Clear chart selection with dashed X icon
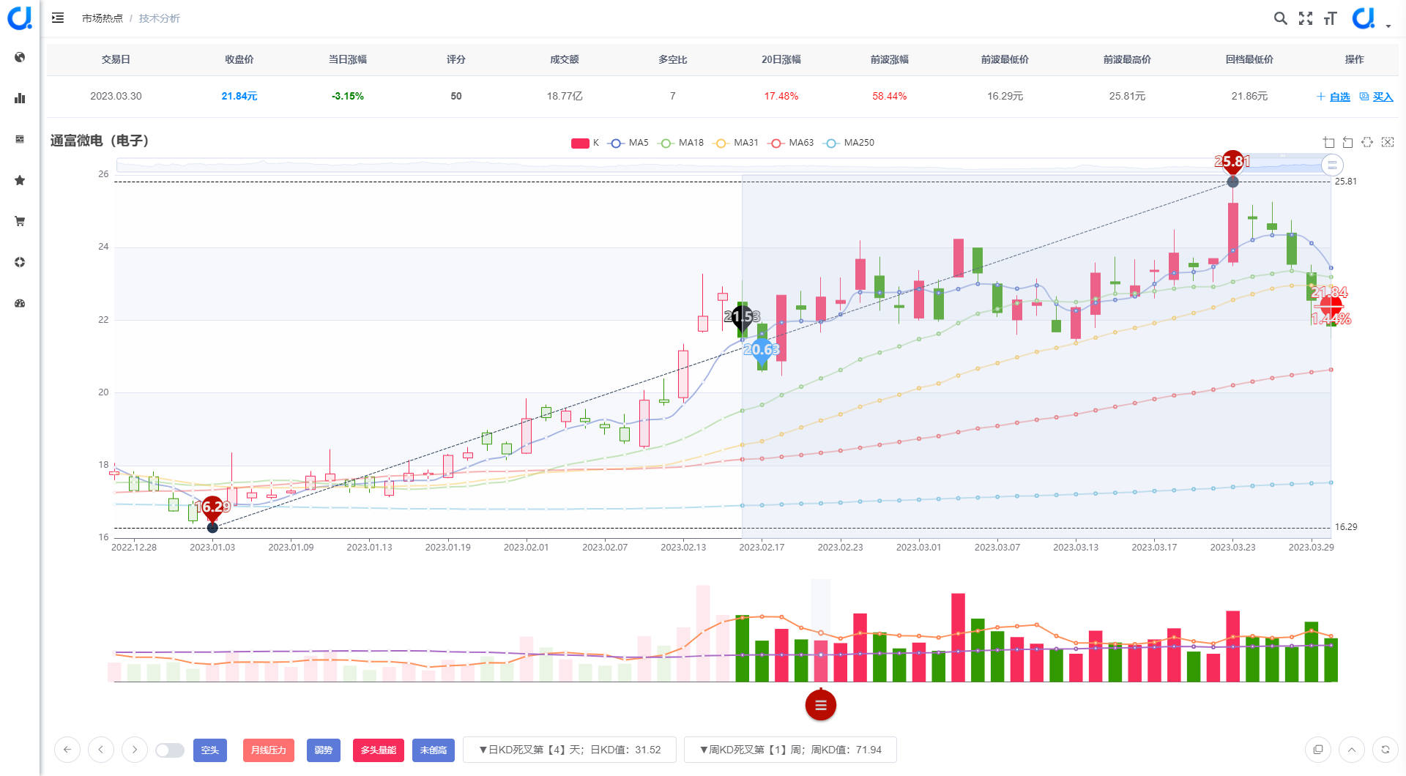This screenshot has width=1406, height=776. pos(1388,143)
